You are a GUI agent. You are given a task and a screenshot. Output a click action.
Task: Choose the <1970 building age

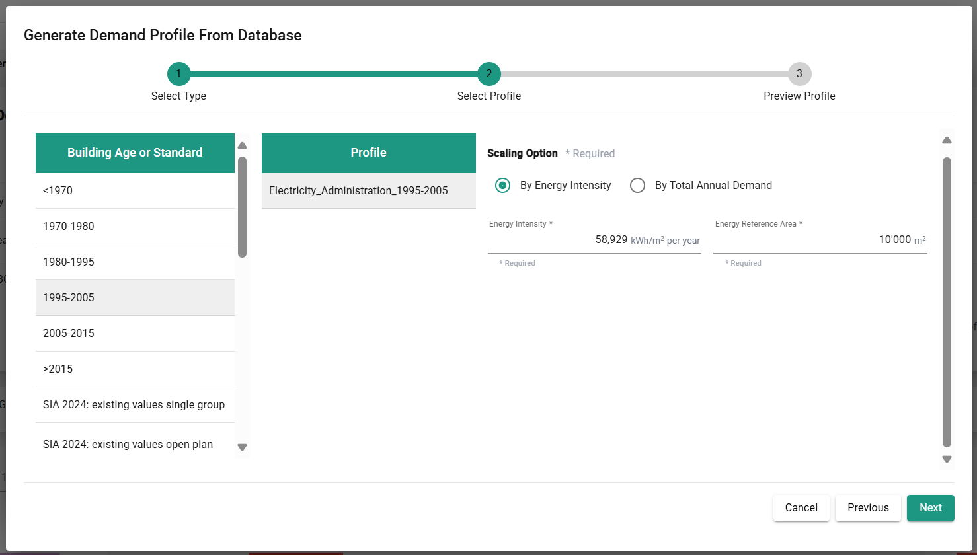click(x=135, y=191)
